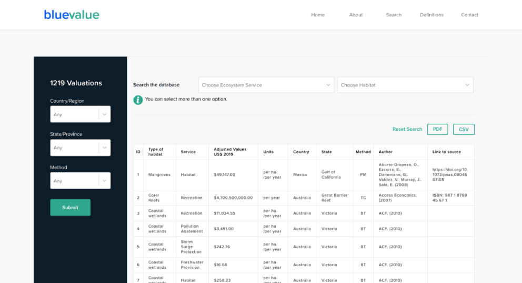Click Reset Search link
The height and width of the screenshot is (283, 522).
point(407,129)
